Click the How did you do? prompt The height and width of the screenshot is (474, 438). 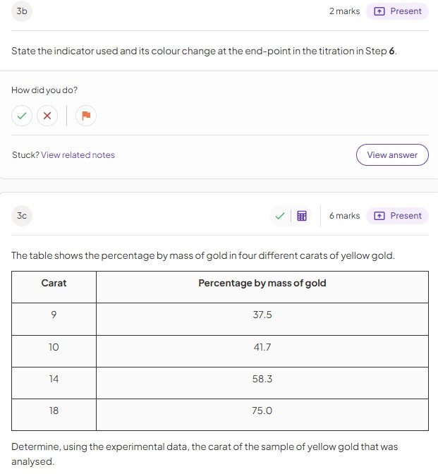pyautogui.click(x=44, y=90)
